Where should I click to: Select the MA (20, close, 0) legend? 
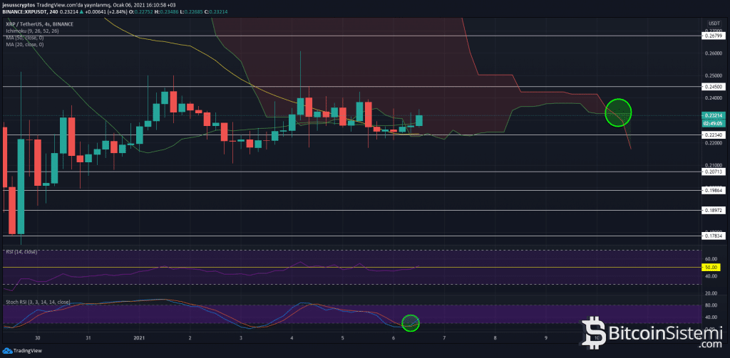(25, 43)
